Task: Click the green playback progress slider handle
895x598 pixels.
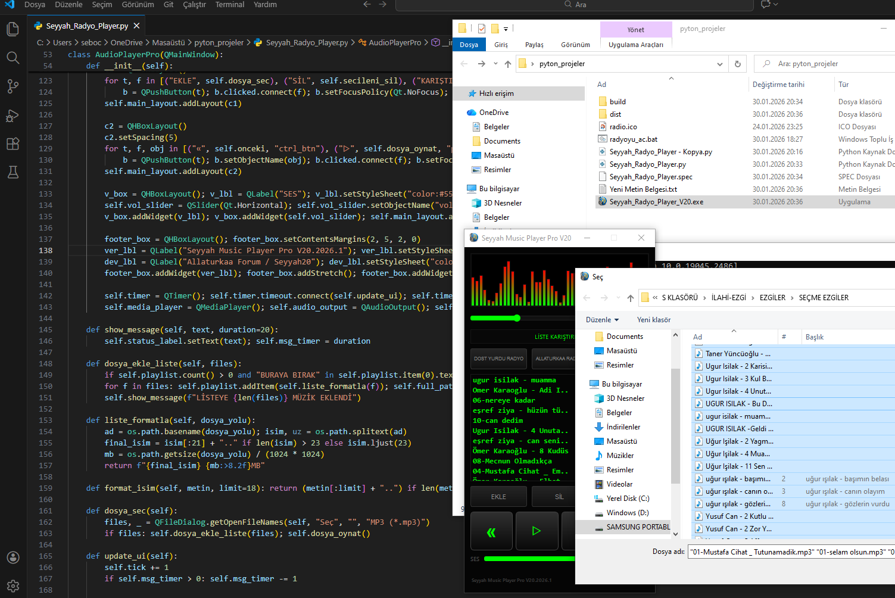Action: tap(517, 318)
